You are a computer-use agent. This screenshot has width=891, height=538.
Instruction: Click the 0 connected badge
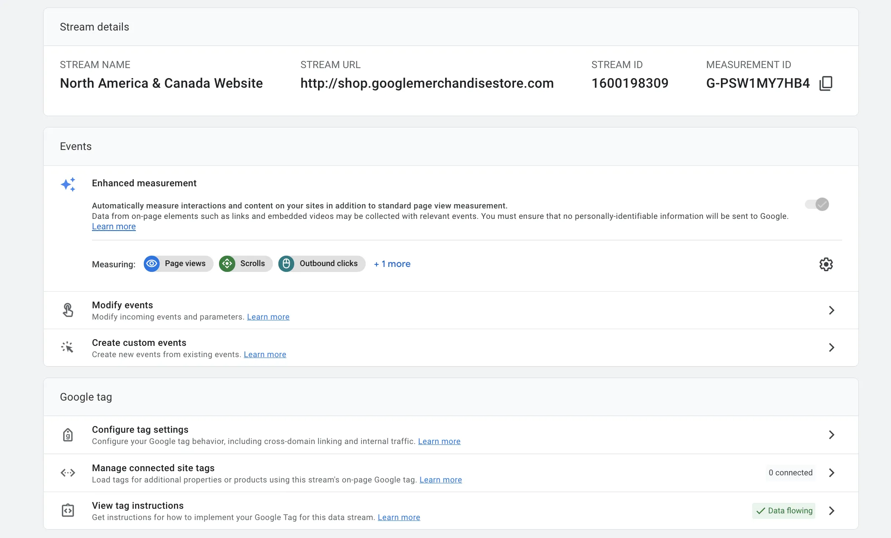click(x=790, y=473)
